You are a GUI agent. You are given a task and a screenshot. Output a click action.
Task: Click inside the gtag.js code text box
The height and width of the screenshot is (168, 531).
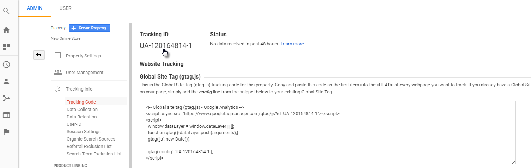pyautogui.click(x=328, y=133)
